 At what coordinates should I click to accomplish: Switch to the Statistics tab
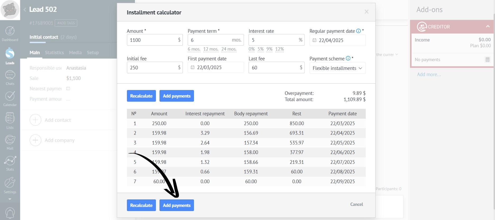[54, 52]
